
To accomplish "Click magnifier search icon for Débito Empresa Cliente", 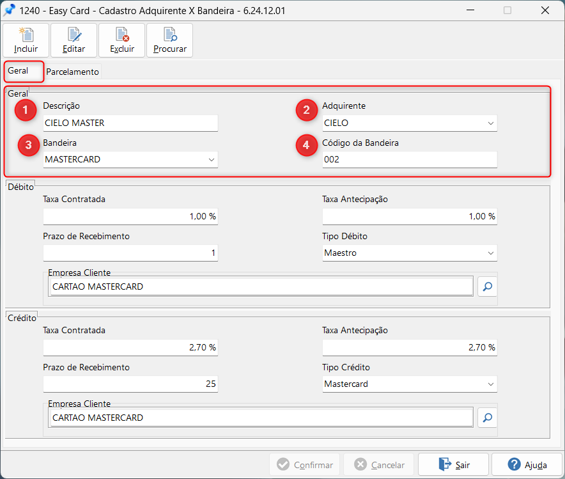I will pos(487,287).
